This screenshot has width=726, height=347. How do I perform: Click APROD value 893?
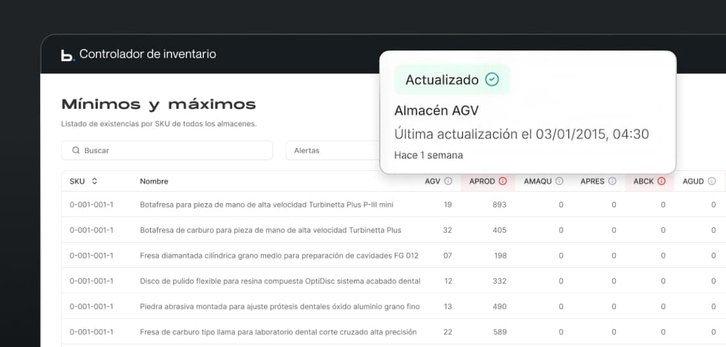500,205
